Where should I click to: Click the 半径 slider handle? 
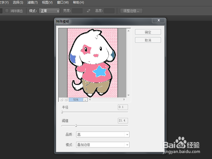(x=62, y=112)
